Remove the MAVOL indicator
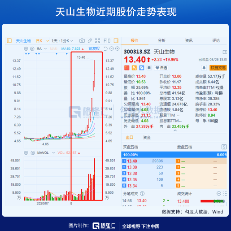 tap(33, 153)
